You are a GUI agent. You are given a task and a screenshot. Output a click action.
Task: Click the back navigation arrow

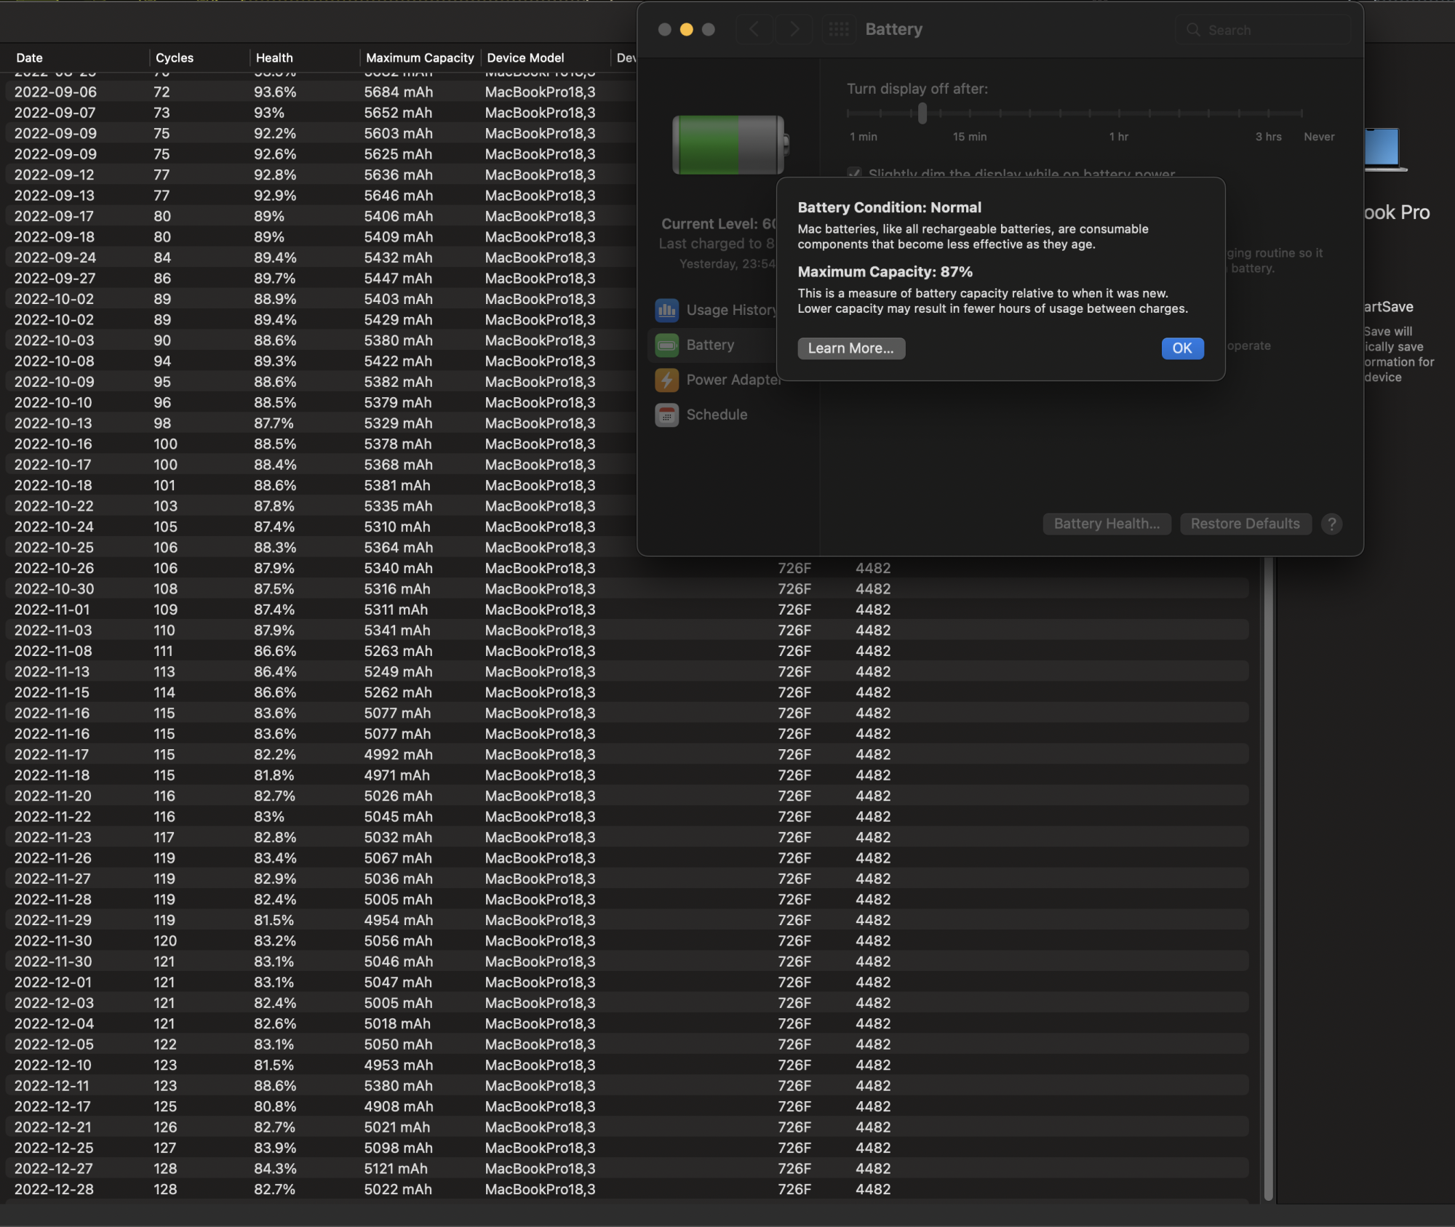pyautogui.click(x=754, y=29)
